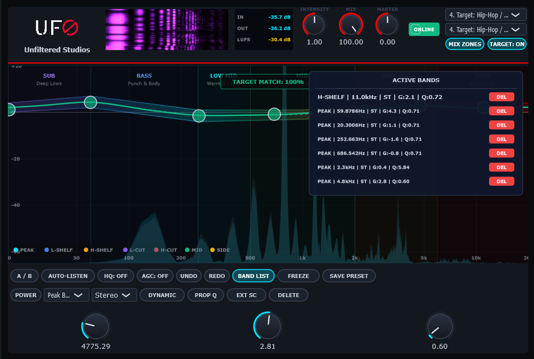The height and width of the screenshot is (359, 534).
Task: Open the second Target: Hip-Hop dropdown
Action: (x=486, y=30)
